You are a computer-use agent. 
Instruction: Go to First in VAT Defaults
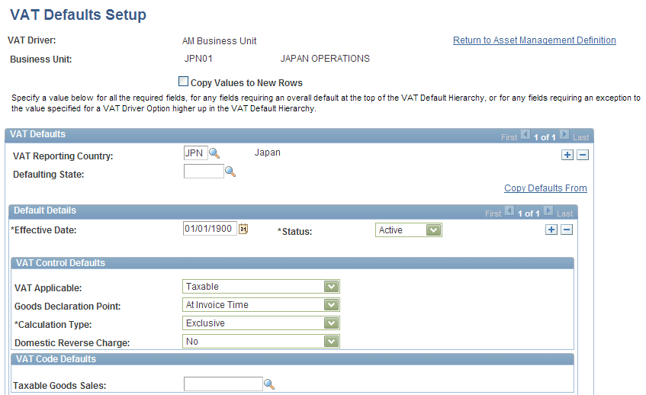point(509,137)
